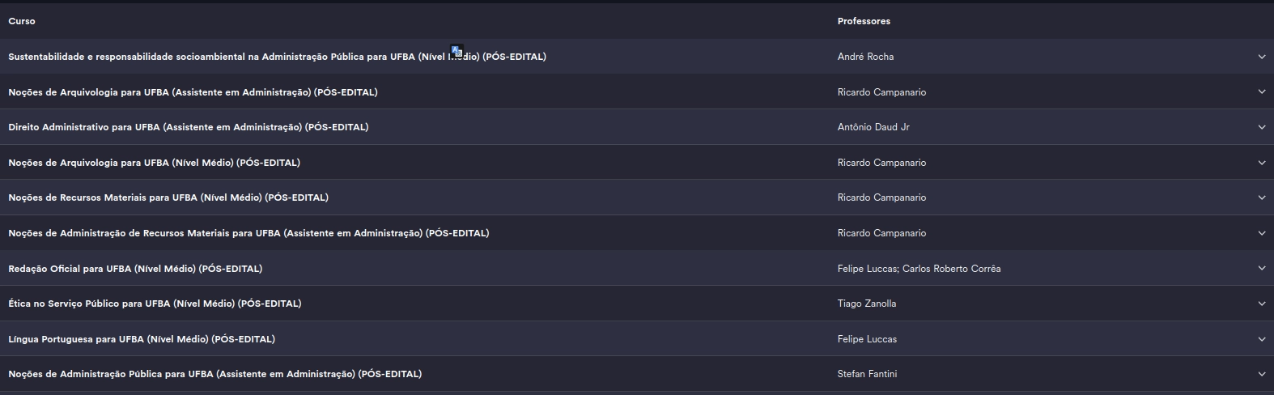Expand chevron of Direito Administrativo course row

tap(1261, 127)
